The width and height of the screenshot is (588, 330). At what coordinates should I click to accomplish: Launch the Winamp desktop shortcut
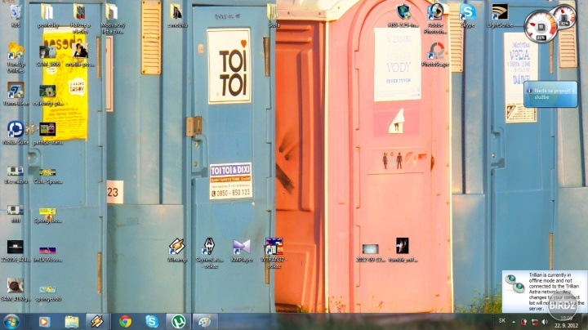tap(176, 250)
